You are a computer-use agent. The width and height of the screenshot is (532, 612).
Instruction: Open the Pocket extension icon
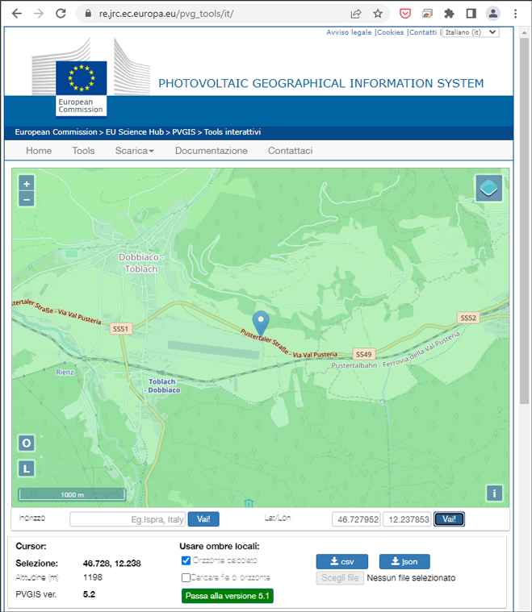[x=405, y=14]
